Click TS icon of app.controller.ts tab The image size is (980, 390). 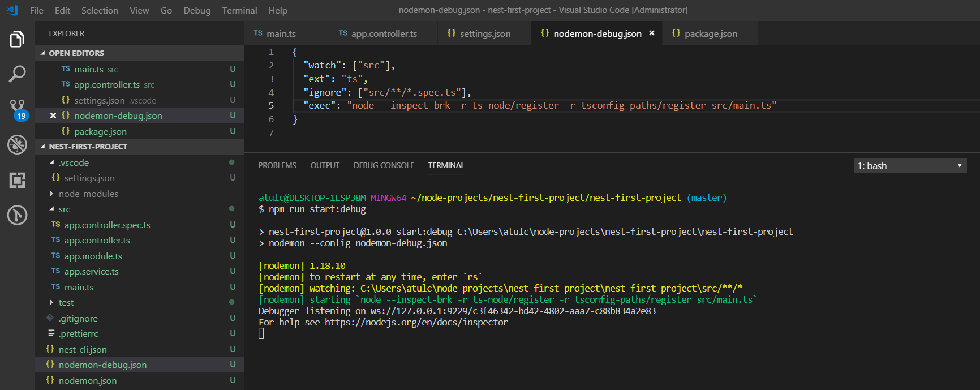(343, 33)
